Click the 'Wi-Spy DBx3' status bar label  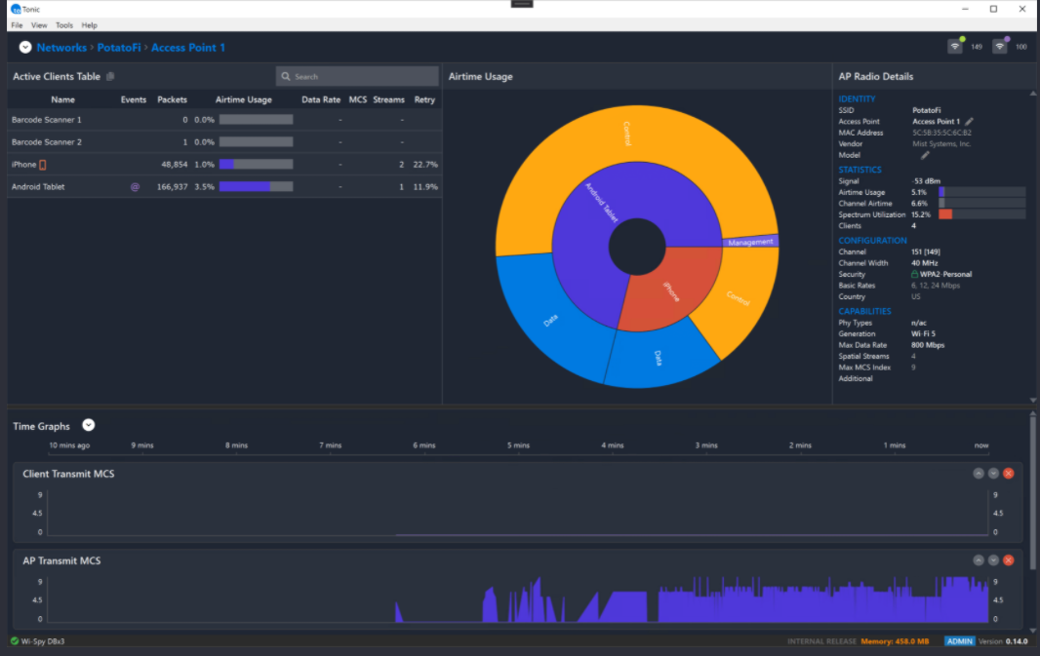tap(43, 641)
